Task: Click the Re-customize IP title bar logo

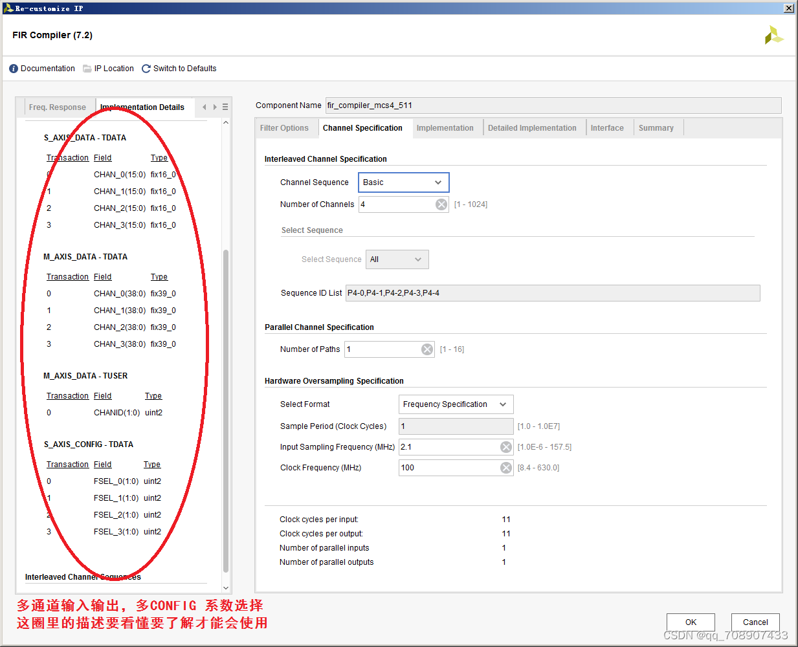Action: tap(8, 7)
